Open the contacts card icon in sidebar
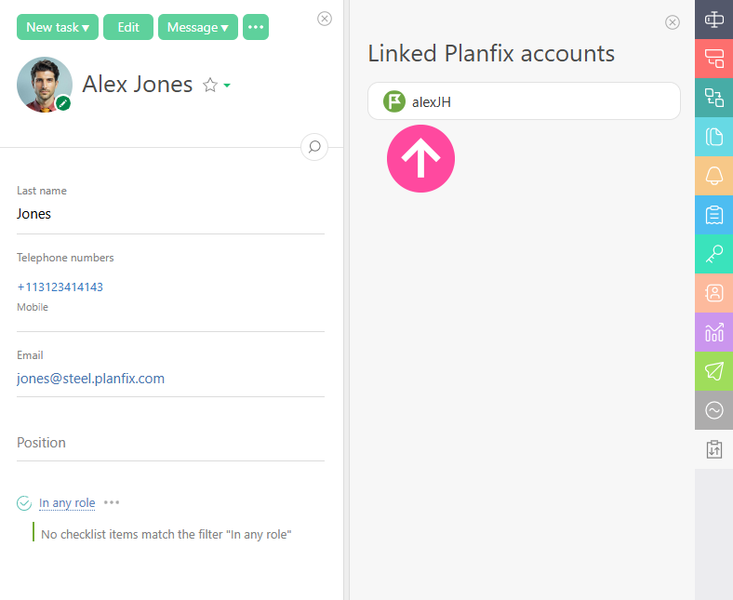Image resolution: width=733 pixels, height=600 pixels. click(x=713, y=293)
